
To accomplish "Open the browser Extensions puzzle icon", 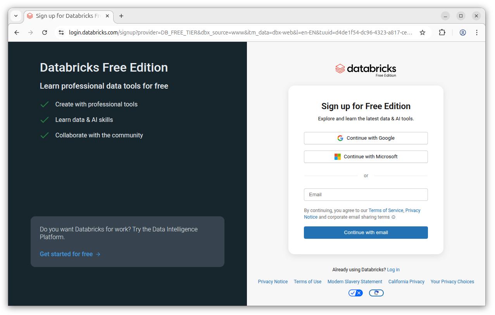I will [x=442, y=33].
